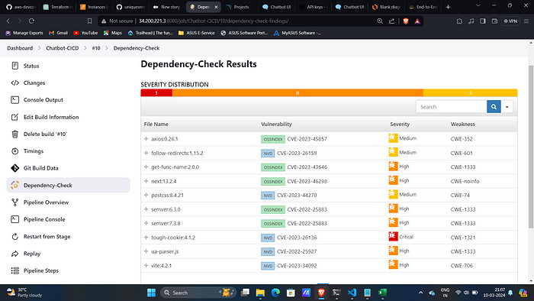Go to Chatbot-CICD breadcrumb link
The width and height of the screenshot is (534, 301).
(x=63, y=48)
